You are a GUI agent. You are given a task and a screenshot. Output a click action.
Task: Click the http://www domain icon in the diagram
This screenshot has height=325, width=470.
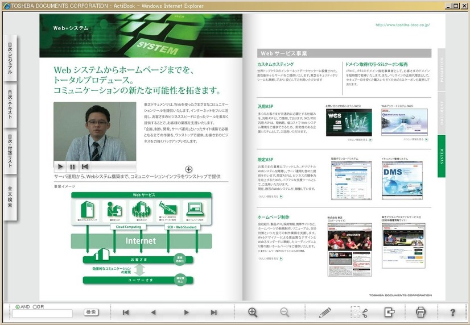pos(167,208)
